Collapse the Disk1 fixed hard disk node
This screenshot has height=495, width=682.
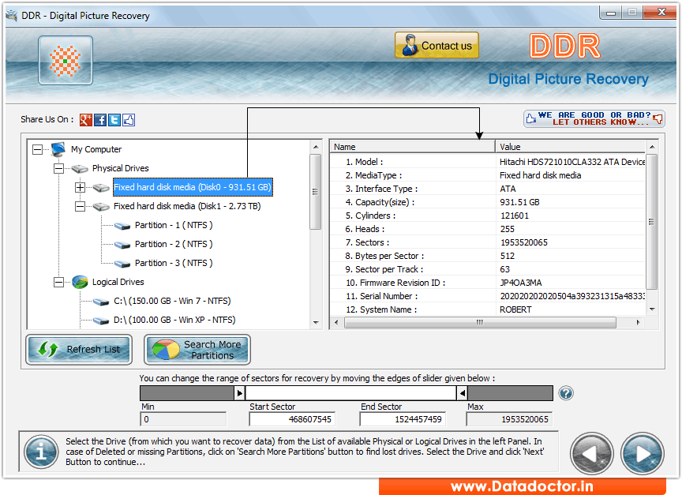point(80,206)
